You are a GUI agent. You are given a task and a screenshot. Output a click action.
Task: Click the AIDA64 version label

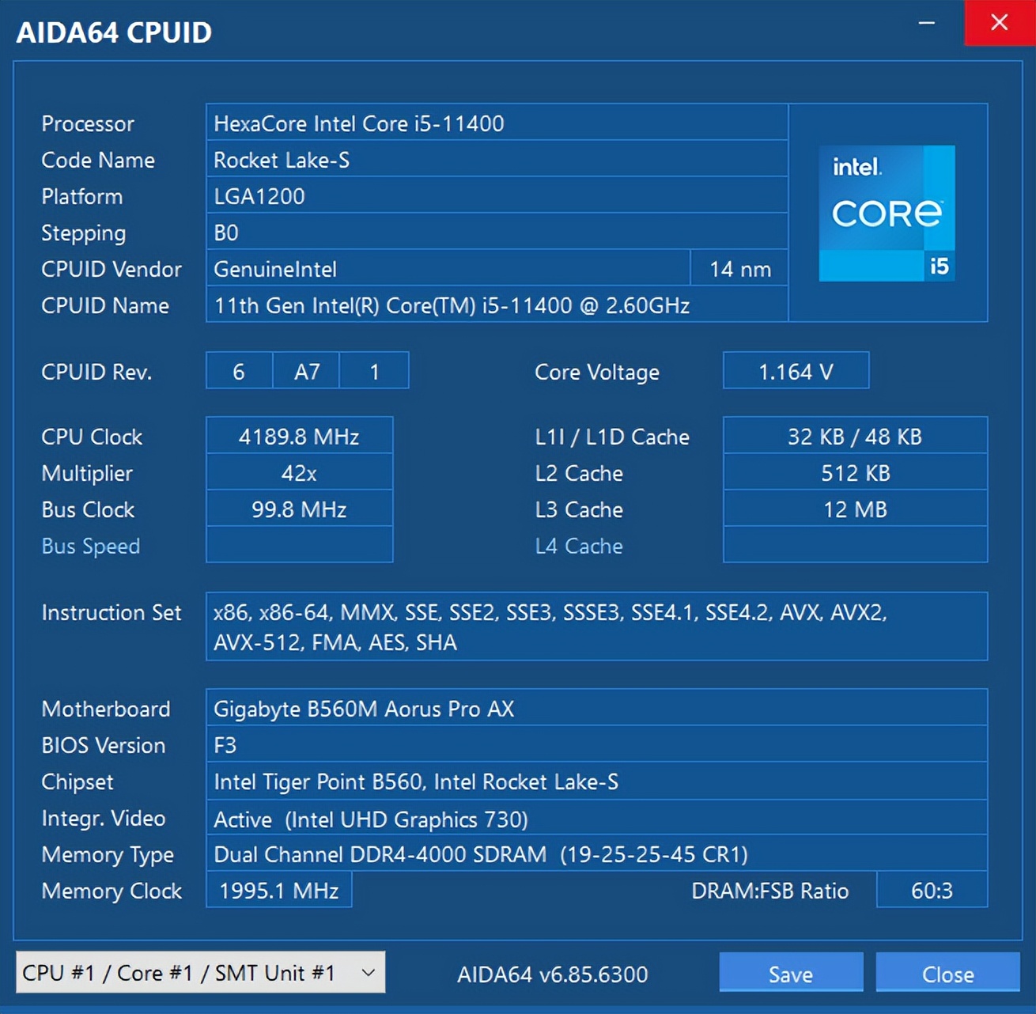tap(554, 973)
